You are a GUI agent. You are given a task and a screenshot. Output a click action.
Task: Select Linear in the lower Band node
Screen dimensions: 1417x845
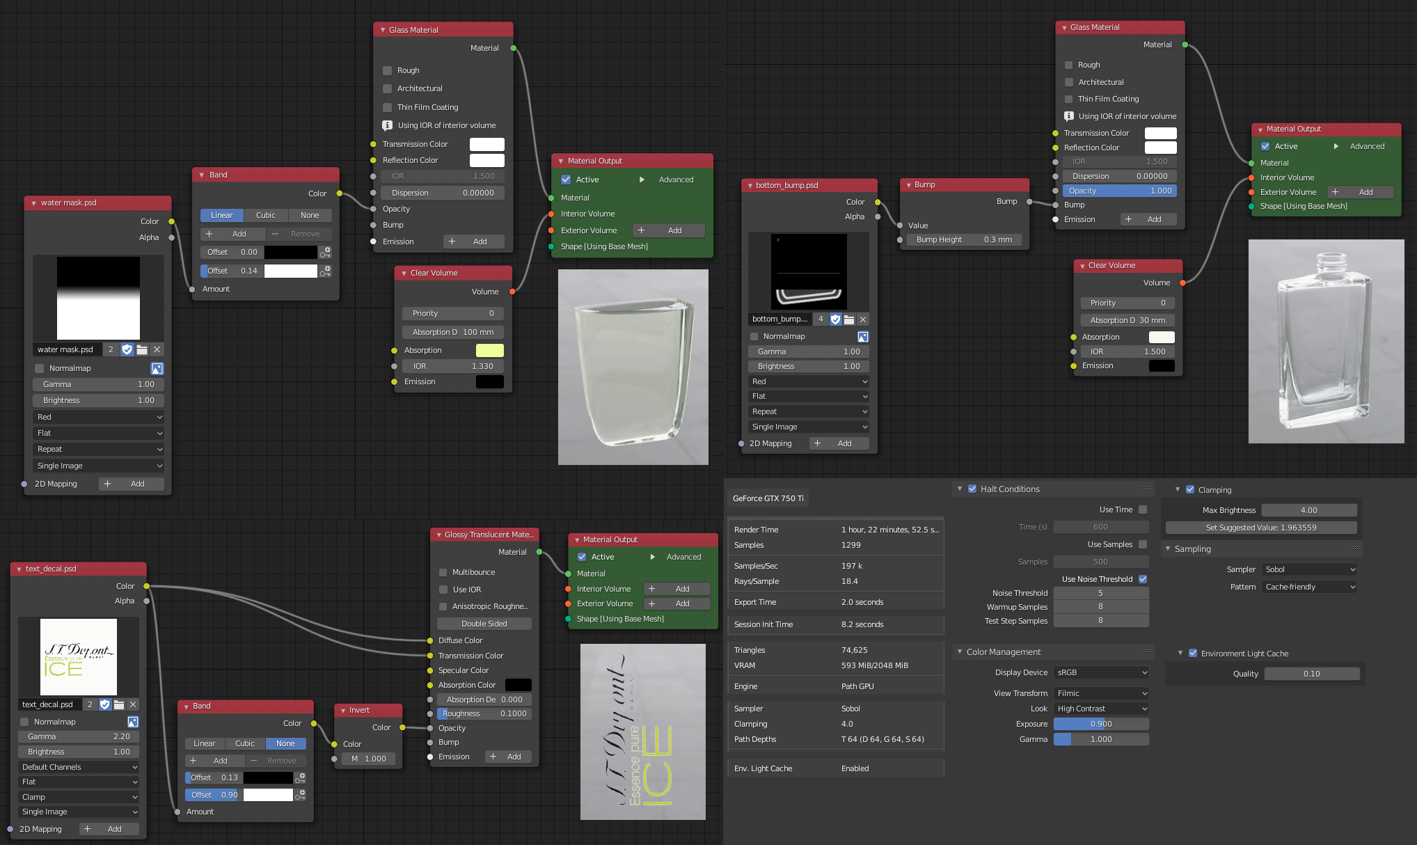coord(204,743)
